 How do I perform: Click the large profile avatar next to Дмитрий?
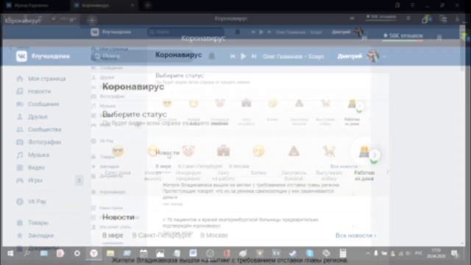click(x=373, y=56)
